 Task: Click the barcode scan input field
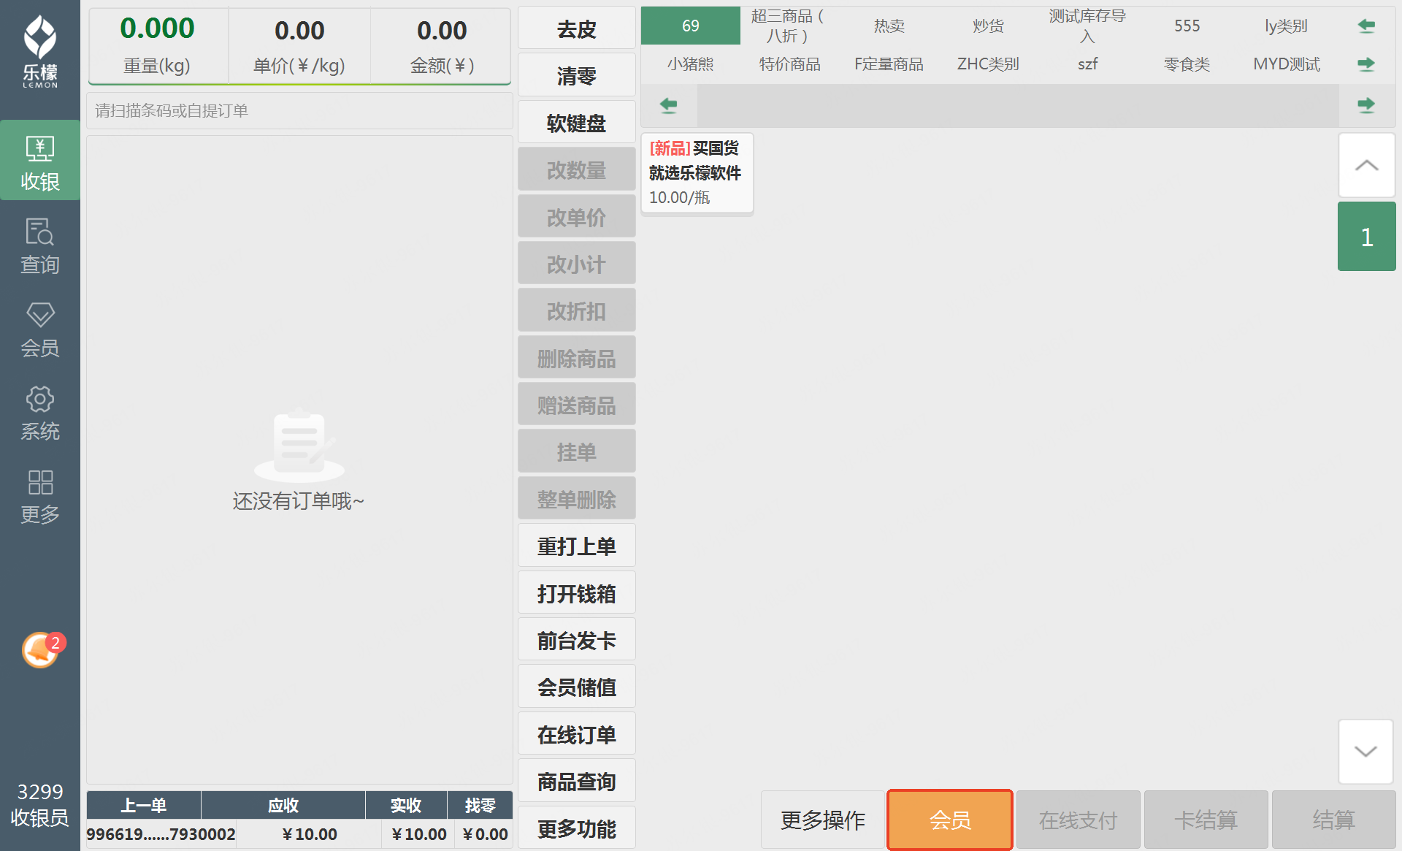click(x=299, y=111)
